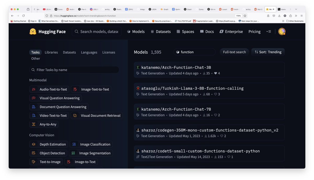Choose the Image Segmentation task chip
The height and width of the screenshot is (180, 314).
point(91,153)
